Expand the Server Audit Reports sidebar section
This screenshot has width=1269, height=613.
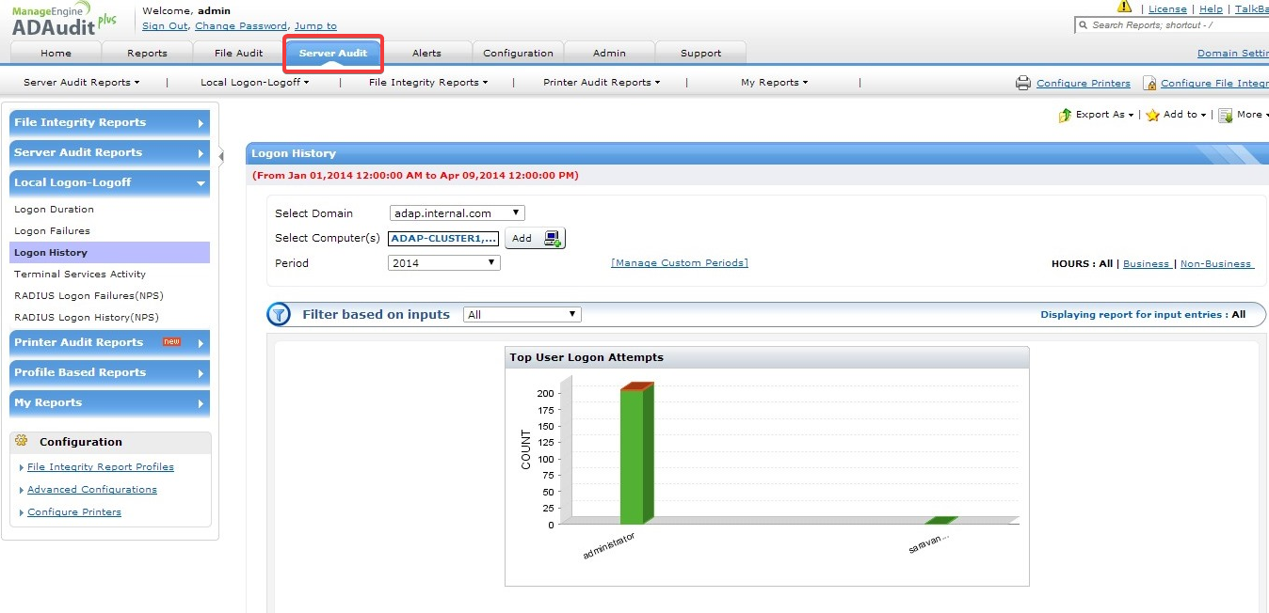coord(109,152)
